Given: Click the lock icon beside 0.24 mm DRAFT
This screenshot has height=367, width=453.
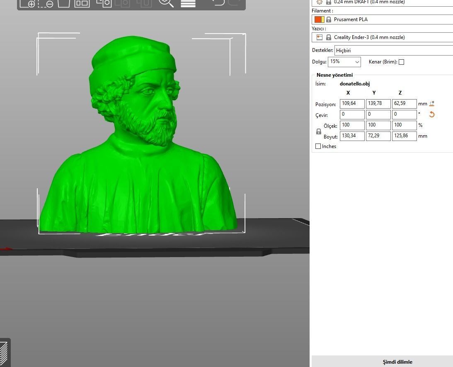Looking at the screenshot, I should pyautogui.click(x=329, y=2).
